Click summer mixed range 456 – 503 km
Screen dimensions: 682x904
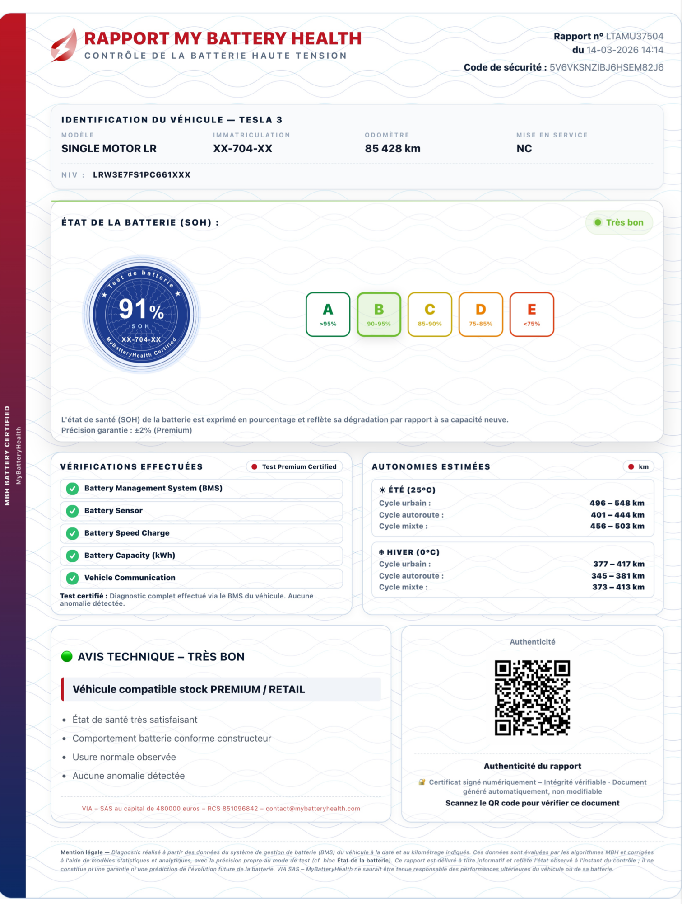[x=617, y=526]
